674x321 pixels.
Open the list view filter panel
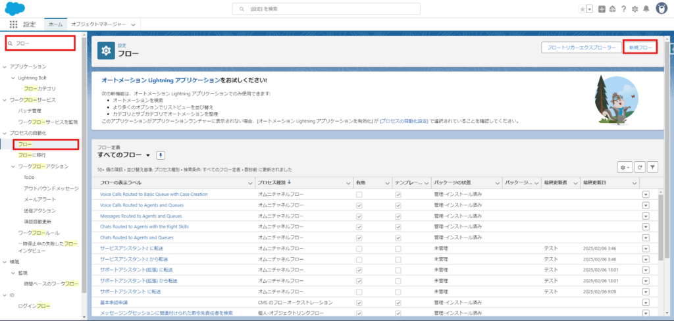pyautogui.click(x=652, y=168)
